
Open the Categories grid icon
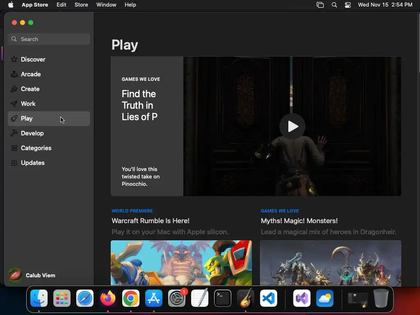[14, 148]
